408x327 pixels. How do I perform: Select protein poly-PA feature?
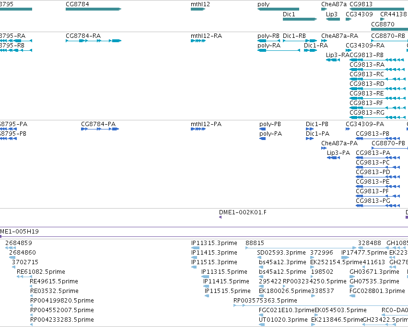click(x=263, y=139)
